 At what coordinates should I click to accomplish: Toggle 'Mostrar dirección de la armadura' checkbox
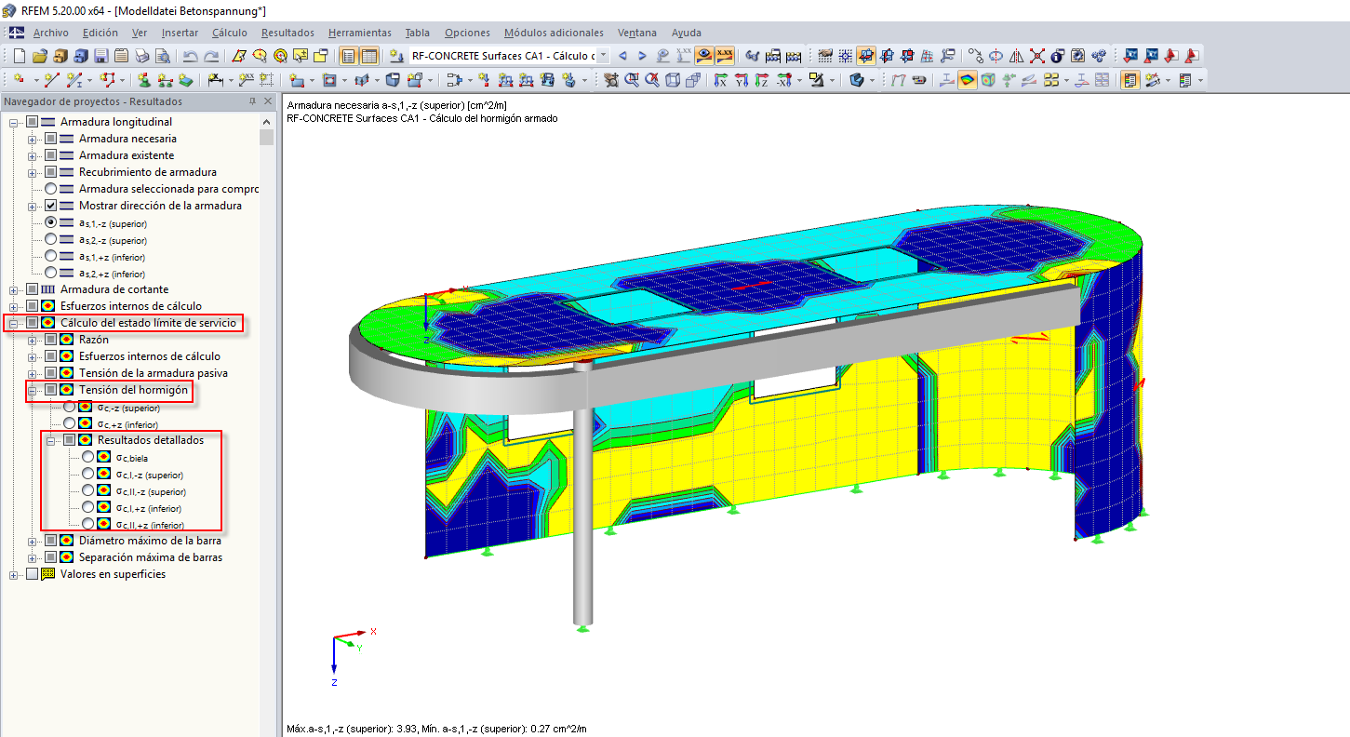[51, 206]
